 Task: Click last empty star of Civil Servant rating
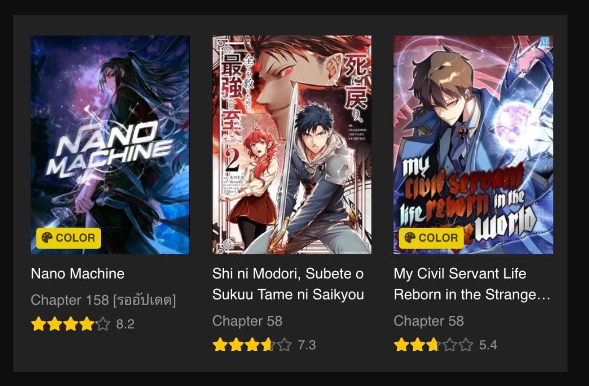(466, 345)
